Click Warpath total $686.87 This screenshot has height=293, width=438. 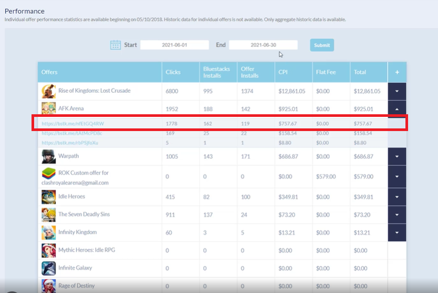(363, 156)
